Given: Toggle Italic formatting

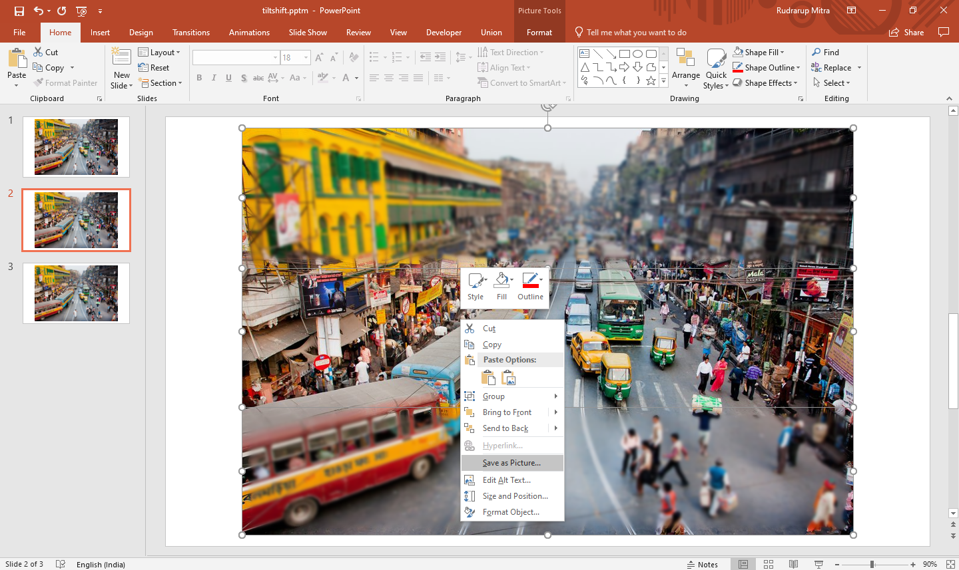Looking at the screenshot, I should point(214,78).
